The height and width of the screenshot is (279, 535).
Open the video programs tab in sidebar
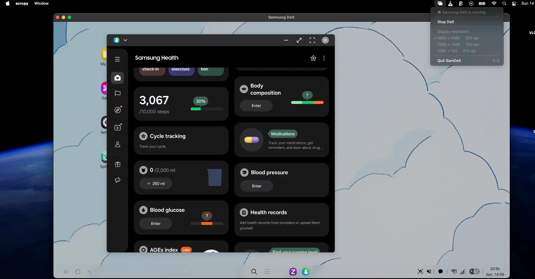click(x=118, y=127)
